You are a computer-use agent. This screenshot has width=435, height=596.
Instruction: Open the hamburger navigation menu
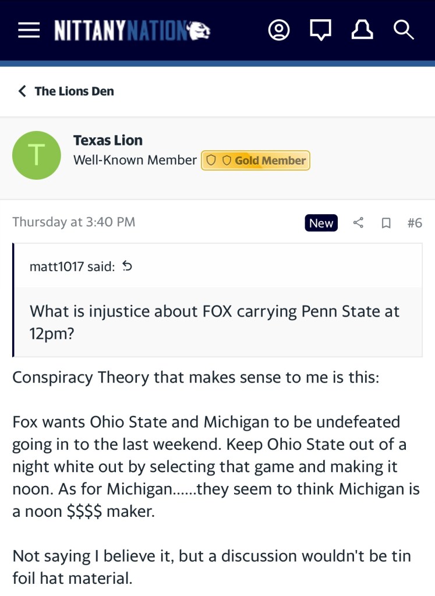pos(29,31)
